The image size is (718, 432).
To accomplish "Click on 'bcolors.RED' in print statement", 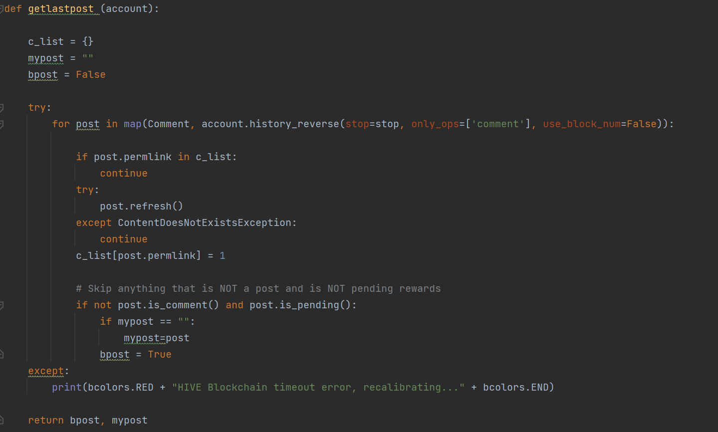I will (120, 388).
